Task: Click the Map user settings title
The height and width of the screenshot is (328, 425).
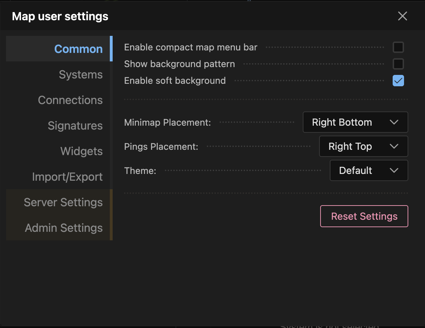Action: (x=60, y=16)
